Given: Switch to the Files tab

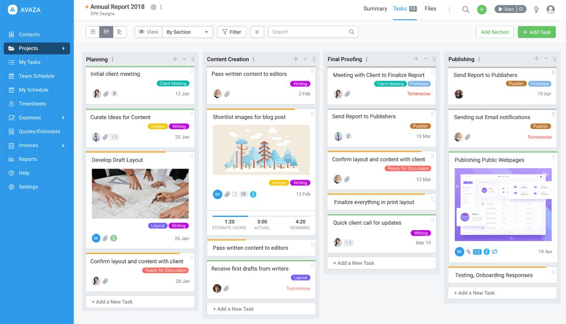Looking at the screenshot, I should [x=430, y=8].
